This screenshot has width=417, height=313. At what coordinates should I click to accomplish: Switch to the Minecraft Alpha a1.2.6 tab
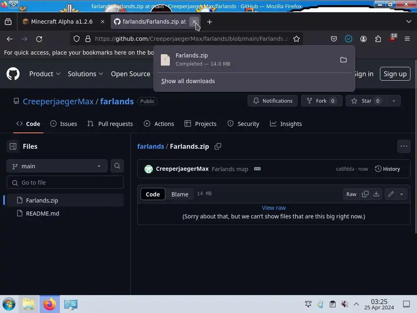point(62,22)
